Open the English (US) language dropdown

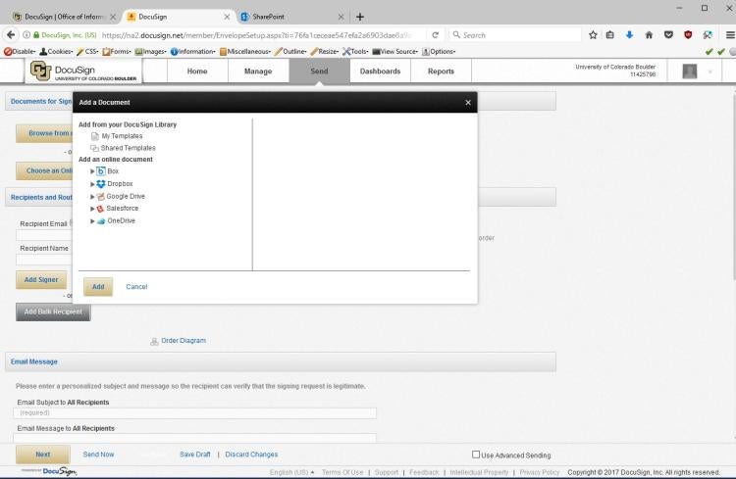coord(292,472)
